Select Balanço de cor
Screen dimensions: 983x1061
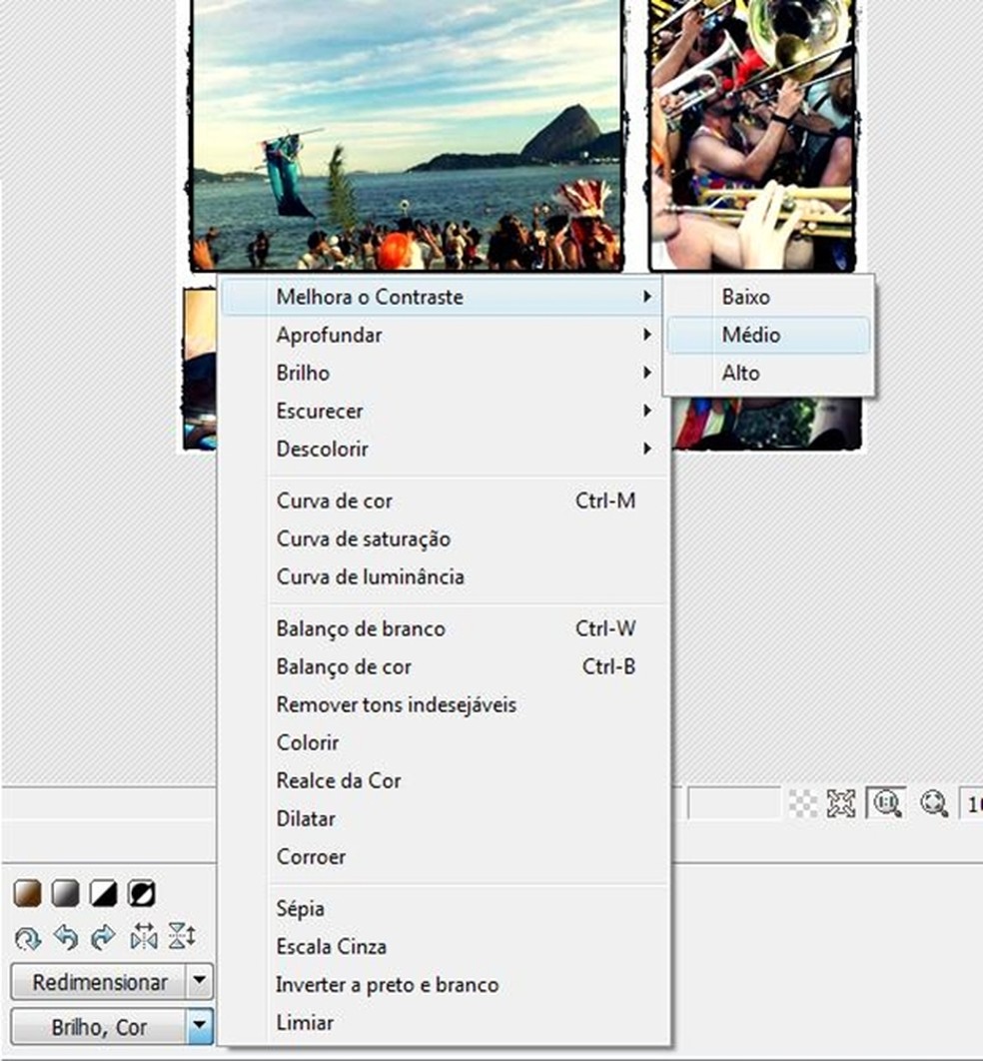pos(444,666)
